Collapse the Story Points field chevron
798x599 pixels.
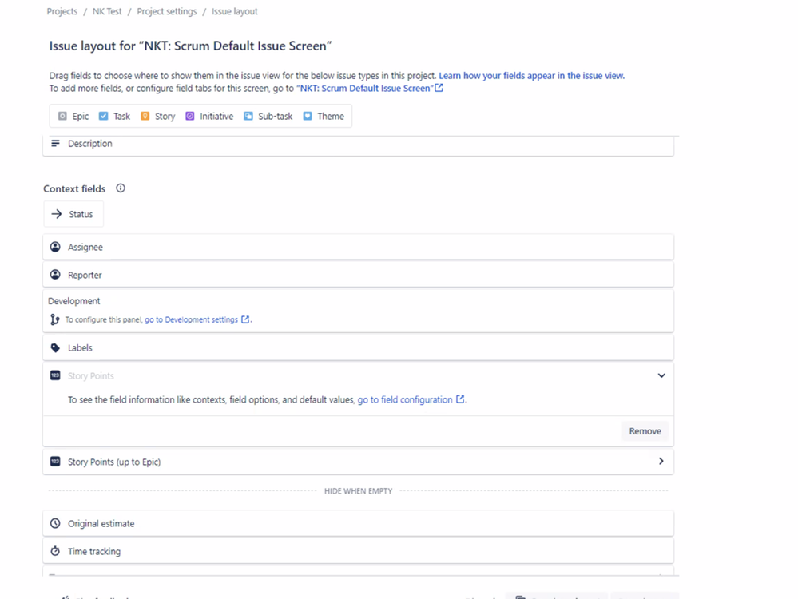pos(661,375)
